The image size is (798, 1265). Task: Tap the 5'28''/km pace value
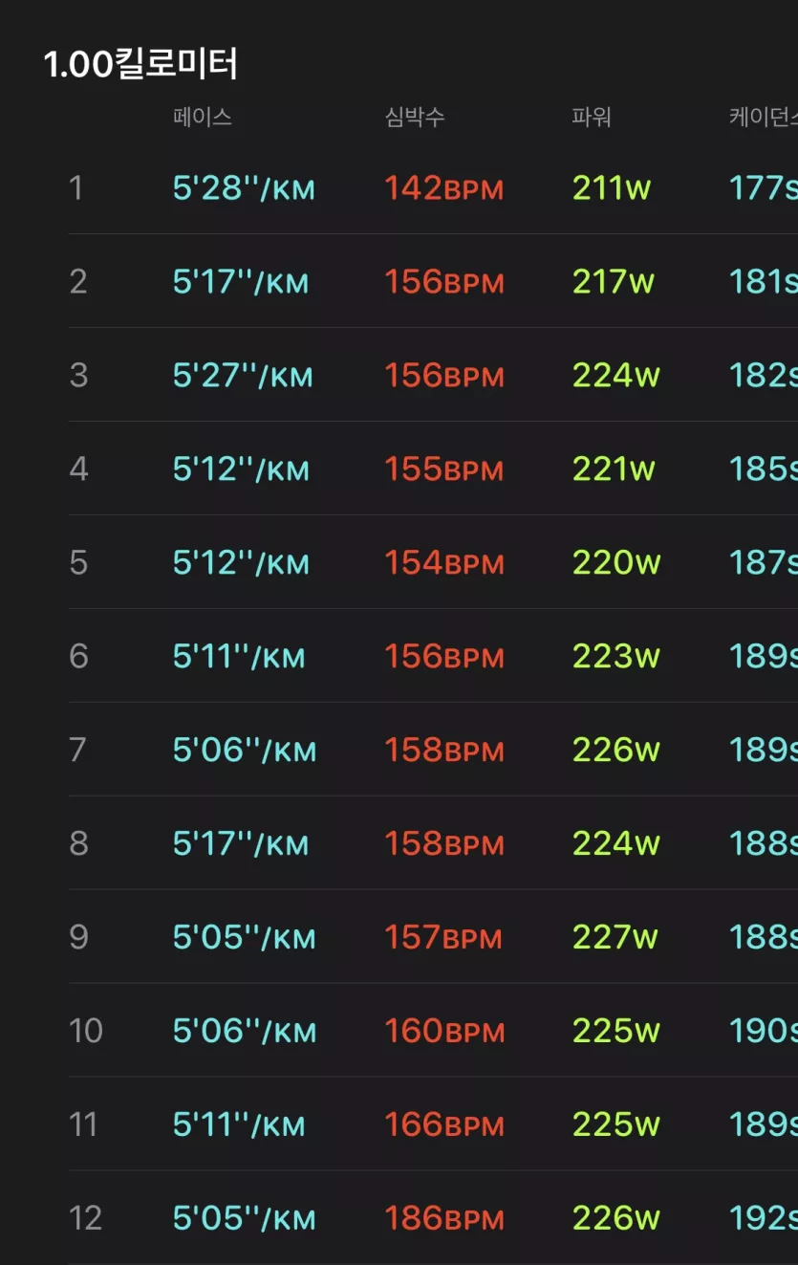point(244,188)
